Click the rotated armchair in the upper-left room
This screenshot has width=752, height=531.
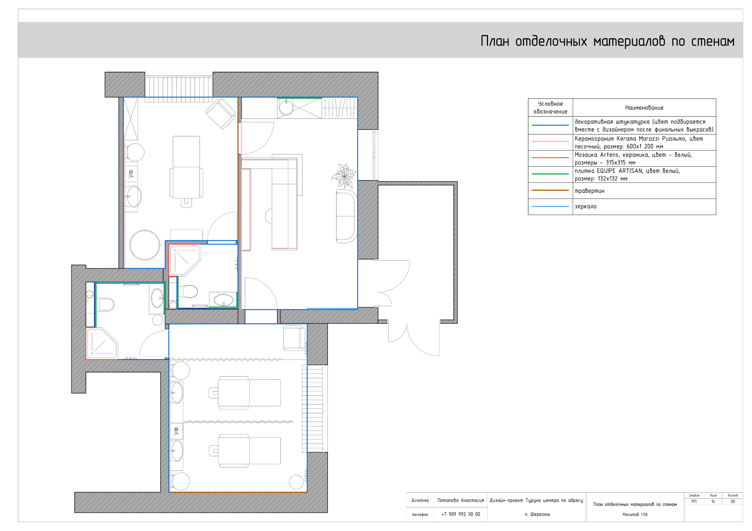tap(220, 114)
